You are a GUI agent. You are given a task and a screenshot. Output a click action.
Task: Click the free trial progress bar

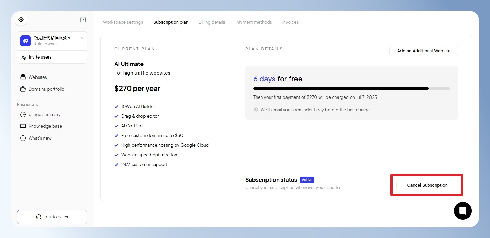[x=352, y=89]
